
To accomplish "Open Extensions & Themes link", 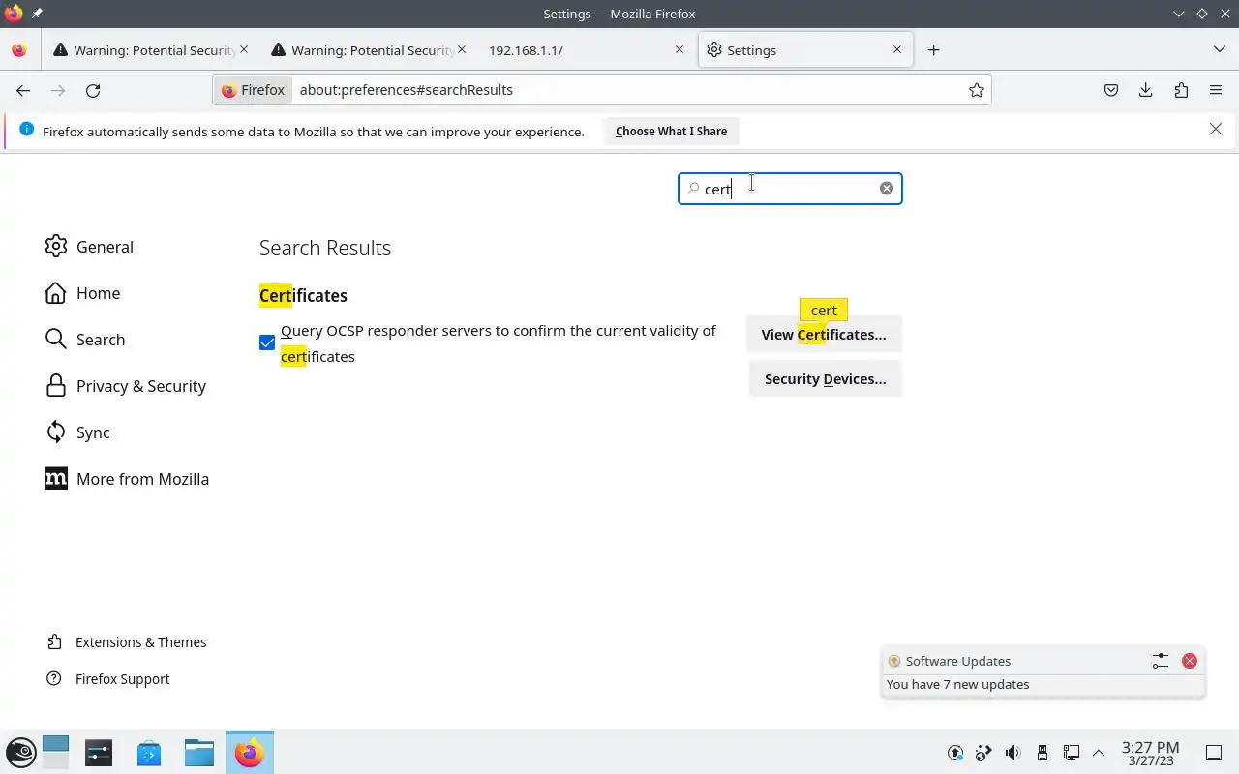I will pyautogui.click(x=127, y=642).
